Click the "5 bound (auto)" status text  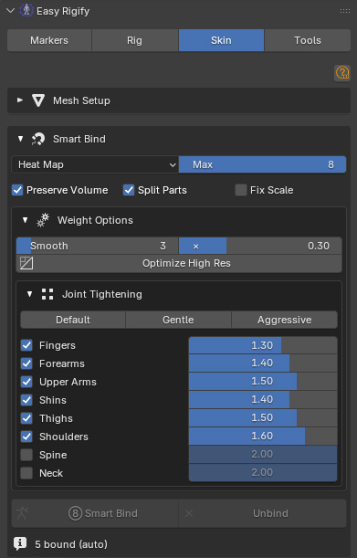click(x=71, y=544)
